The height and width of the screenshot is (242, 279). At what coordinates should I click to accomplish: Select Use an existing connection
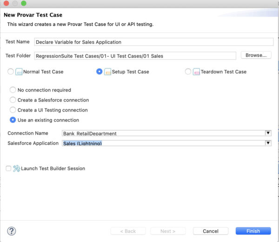(13, 120)
